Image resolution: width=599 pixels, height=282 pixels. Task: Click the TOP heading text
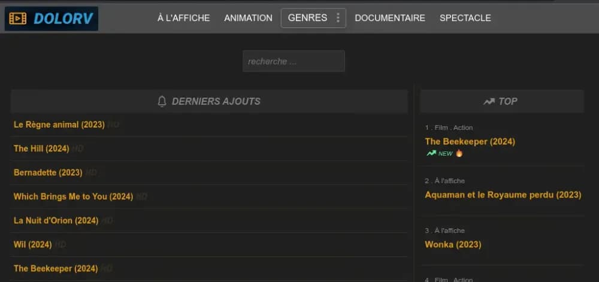pos(508,102)
